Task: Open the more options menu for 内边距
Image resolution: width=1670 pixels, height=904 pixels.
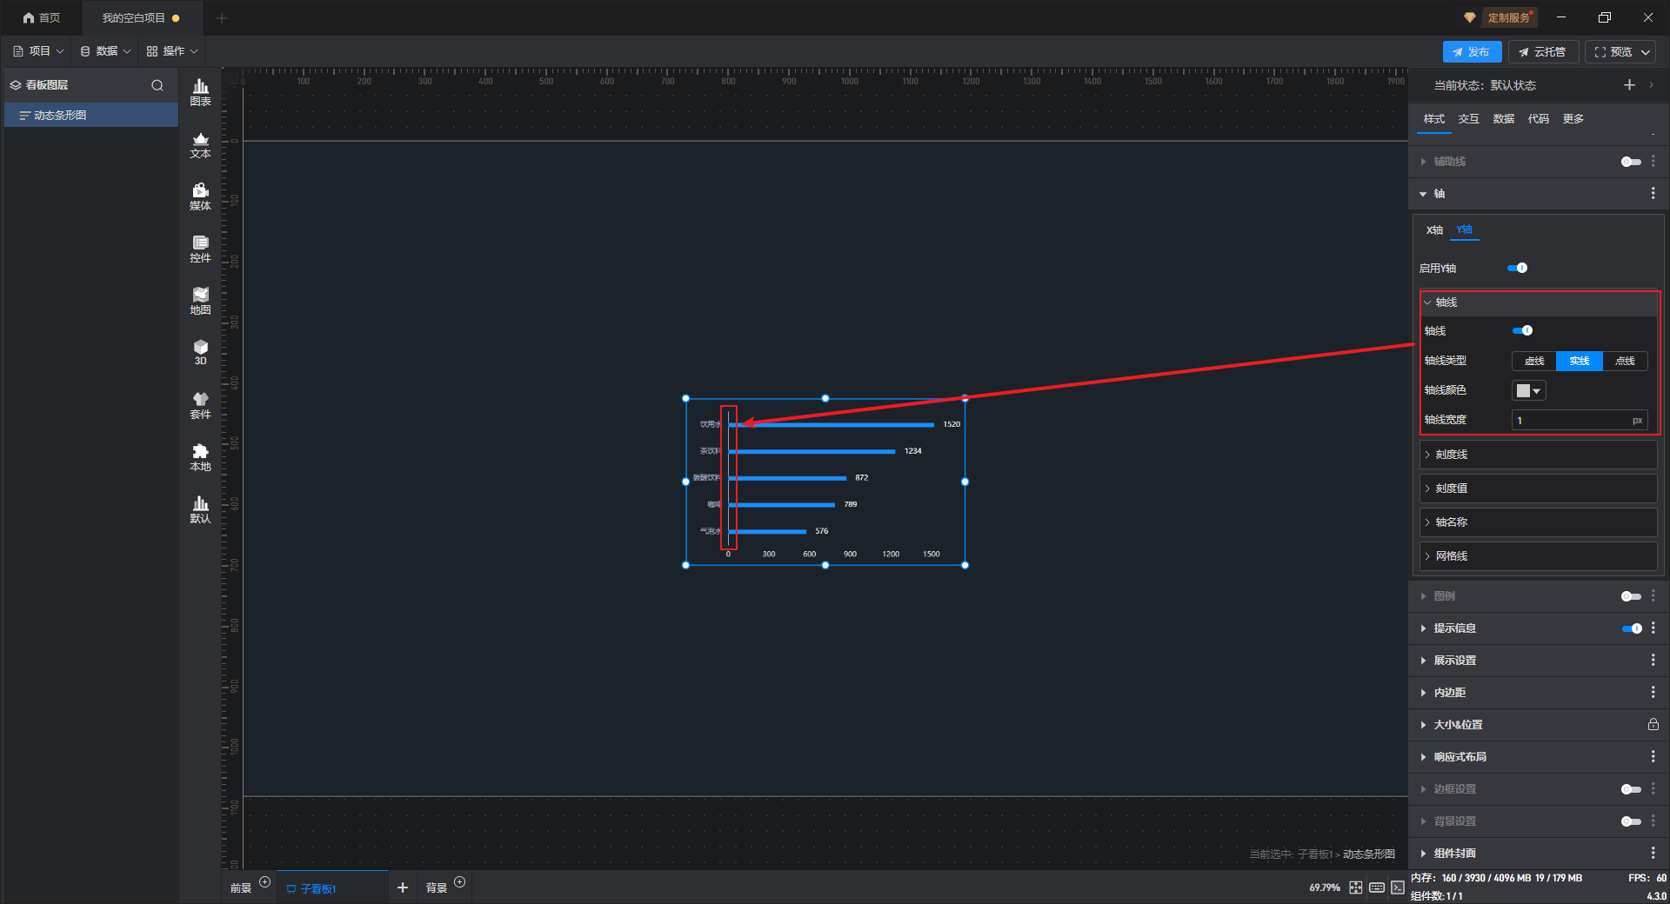Action: coord(1653,693)
